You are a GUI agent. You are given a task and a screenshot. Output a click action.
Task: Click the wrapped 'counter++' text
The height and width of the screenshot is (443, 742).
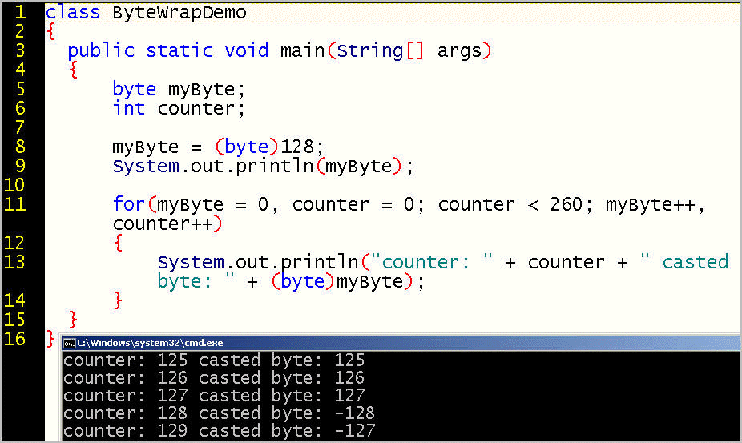tap(163, 224)
